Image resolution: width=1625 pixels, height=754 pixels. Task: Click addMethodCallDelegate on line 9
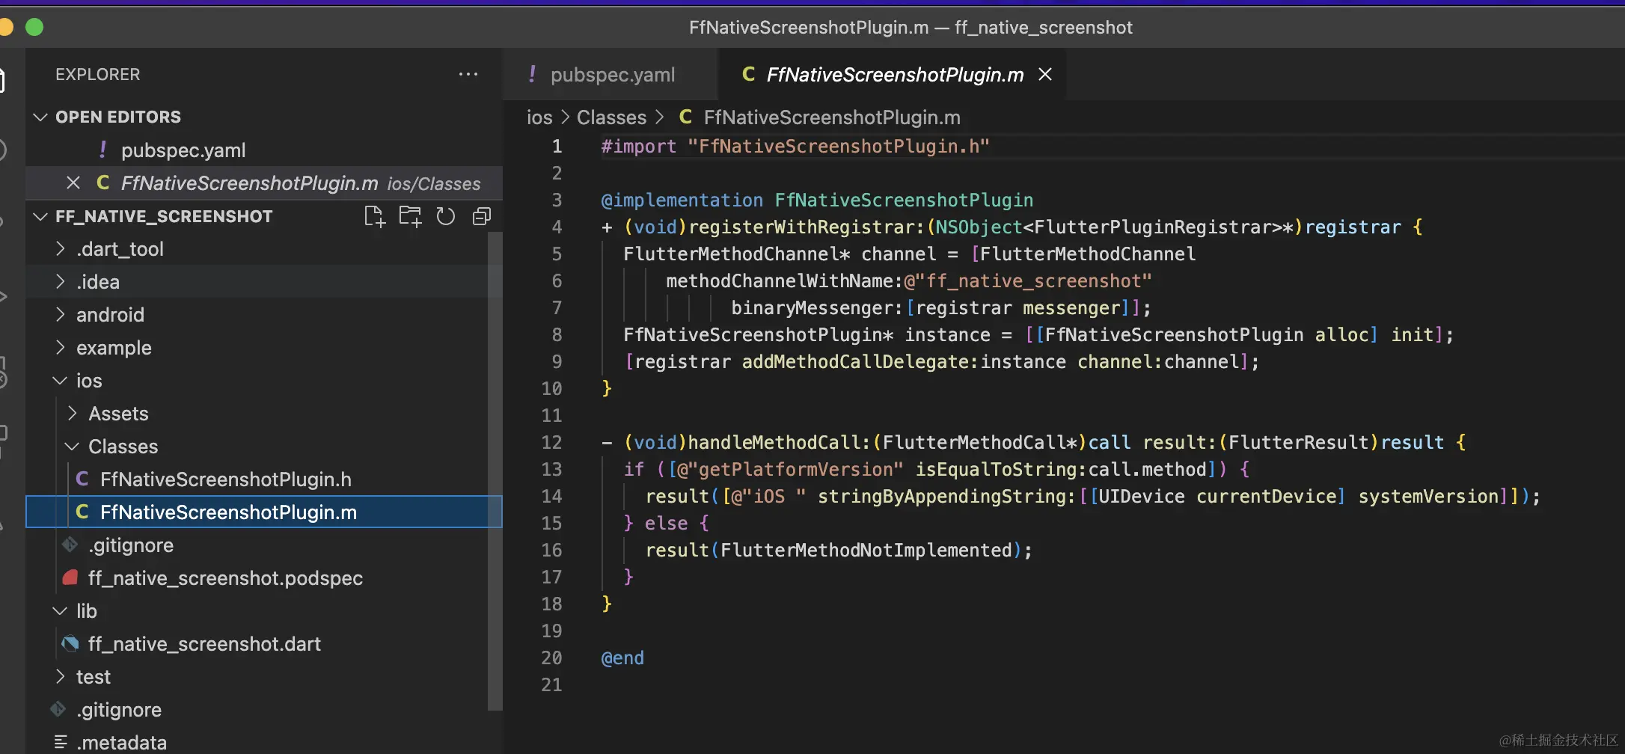(x=855, y=361)
